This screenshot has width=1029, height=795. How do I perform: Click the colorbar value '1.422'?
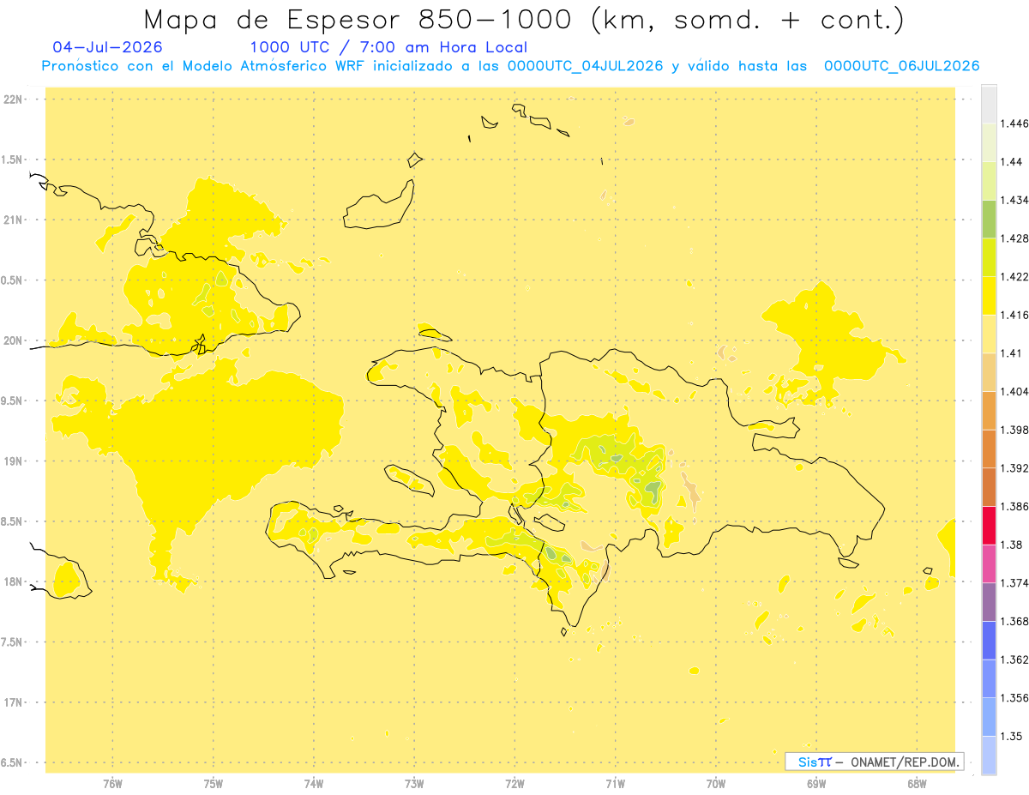1014,276
